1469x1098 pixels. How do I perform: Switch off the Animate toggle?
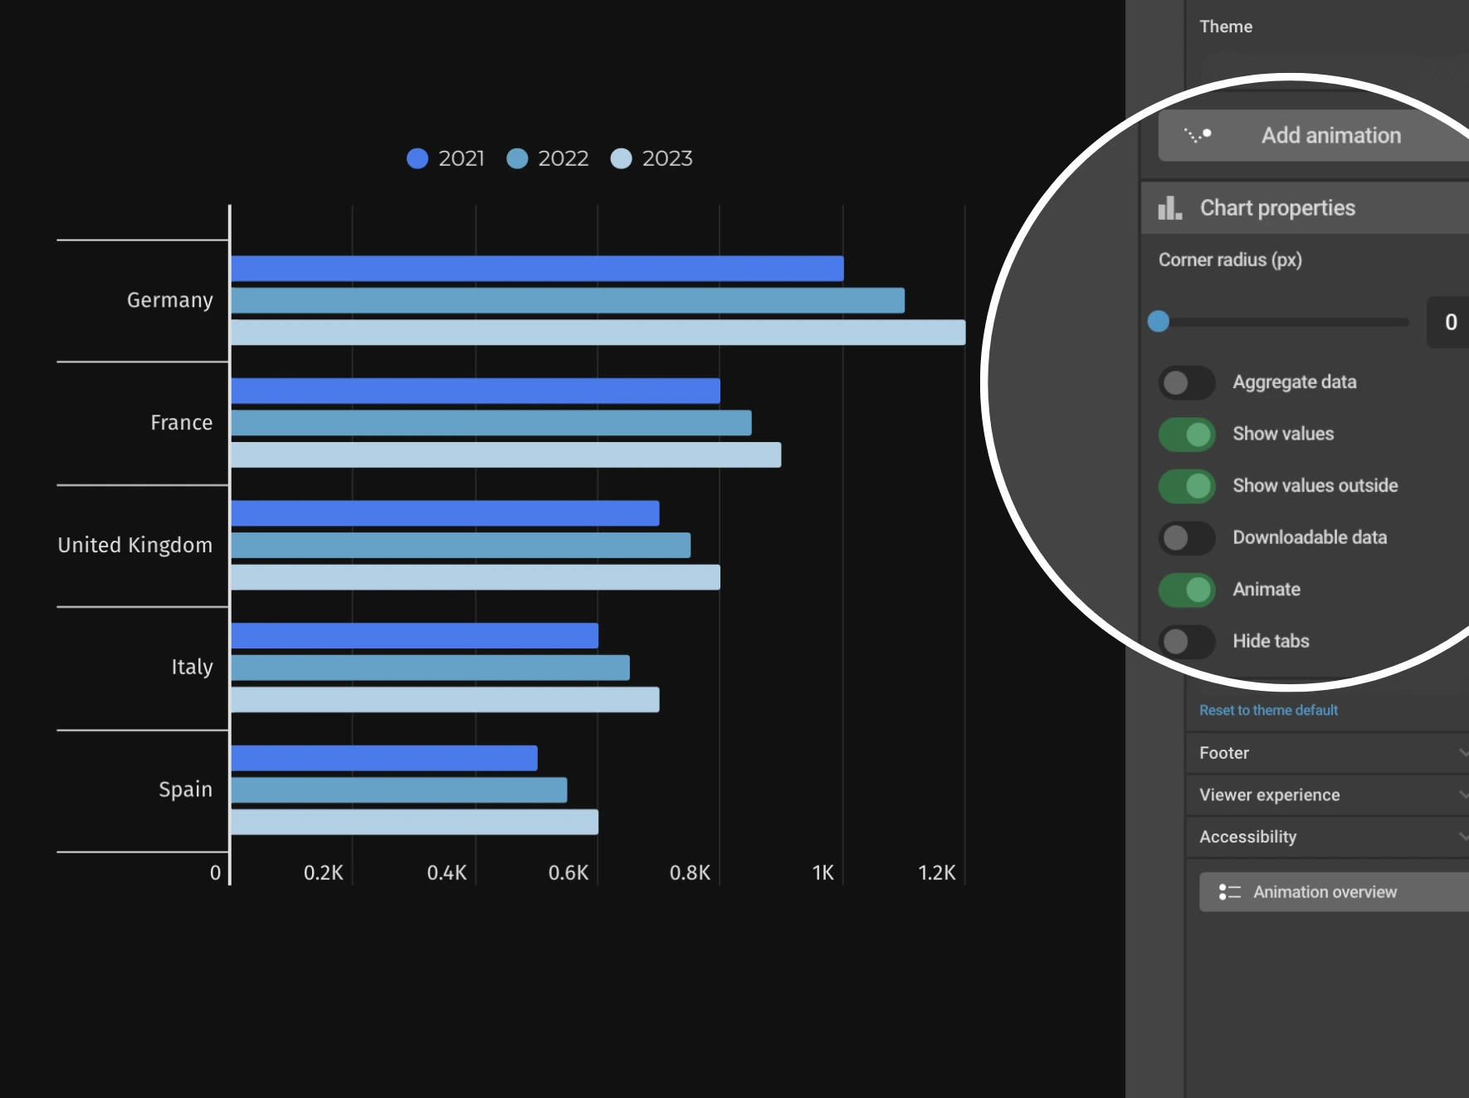pyautogui.click(x=1186, y=590)
